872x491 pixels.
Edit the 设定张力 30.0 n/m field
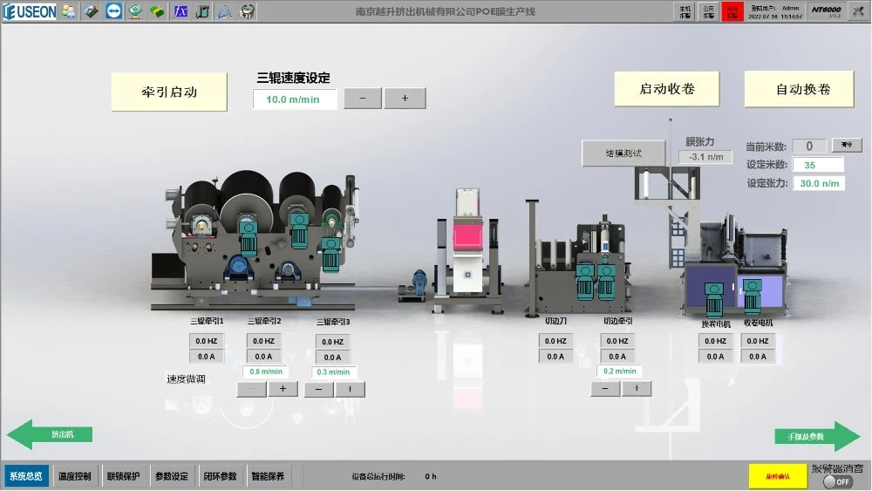pyautogui.click(x=819, y=183)
